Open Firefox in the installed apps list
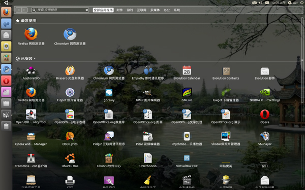 pyautogui.click(x=31, y=95)
